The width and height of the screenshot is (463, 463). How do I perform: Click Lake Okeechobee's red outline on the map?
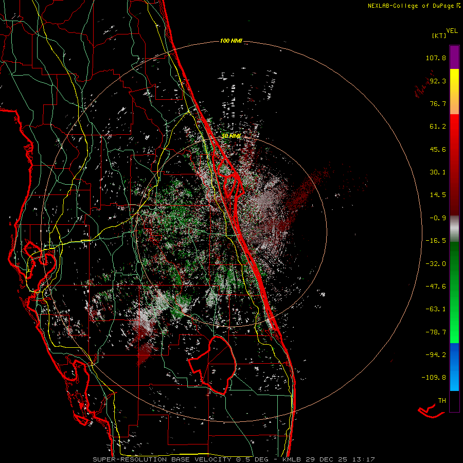(x=212, y=365)
